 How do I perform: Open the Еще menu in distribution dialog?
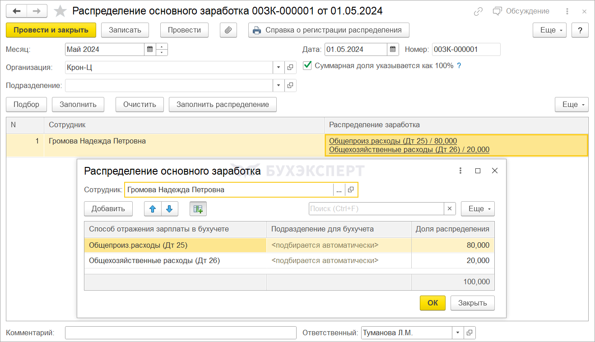[x=478, y=209]
